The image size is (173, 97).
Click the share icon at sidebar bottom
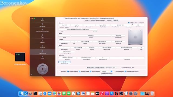point(31,74)
